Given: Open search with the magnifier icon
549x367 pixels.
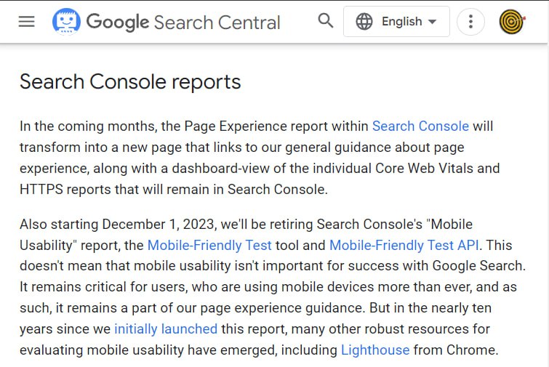Looking at the screenshot, I should [326, 20].
